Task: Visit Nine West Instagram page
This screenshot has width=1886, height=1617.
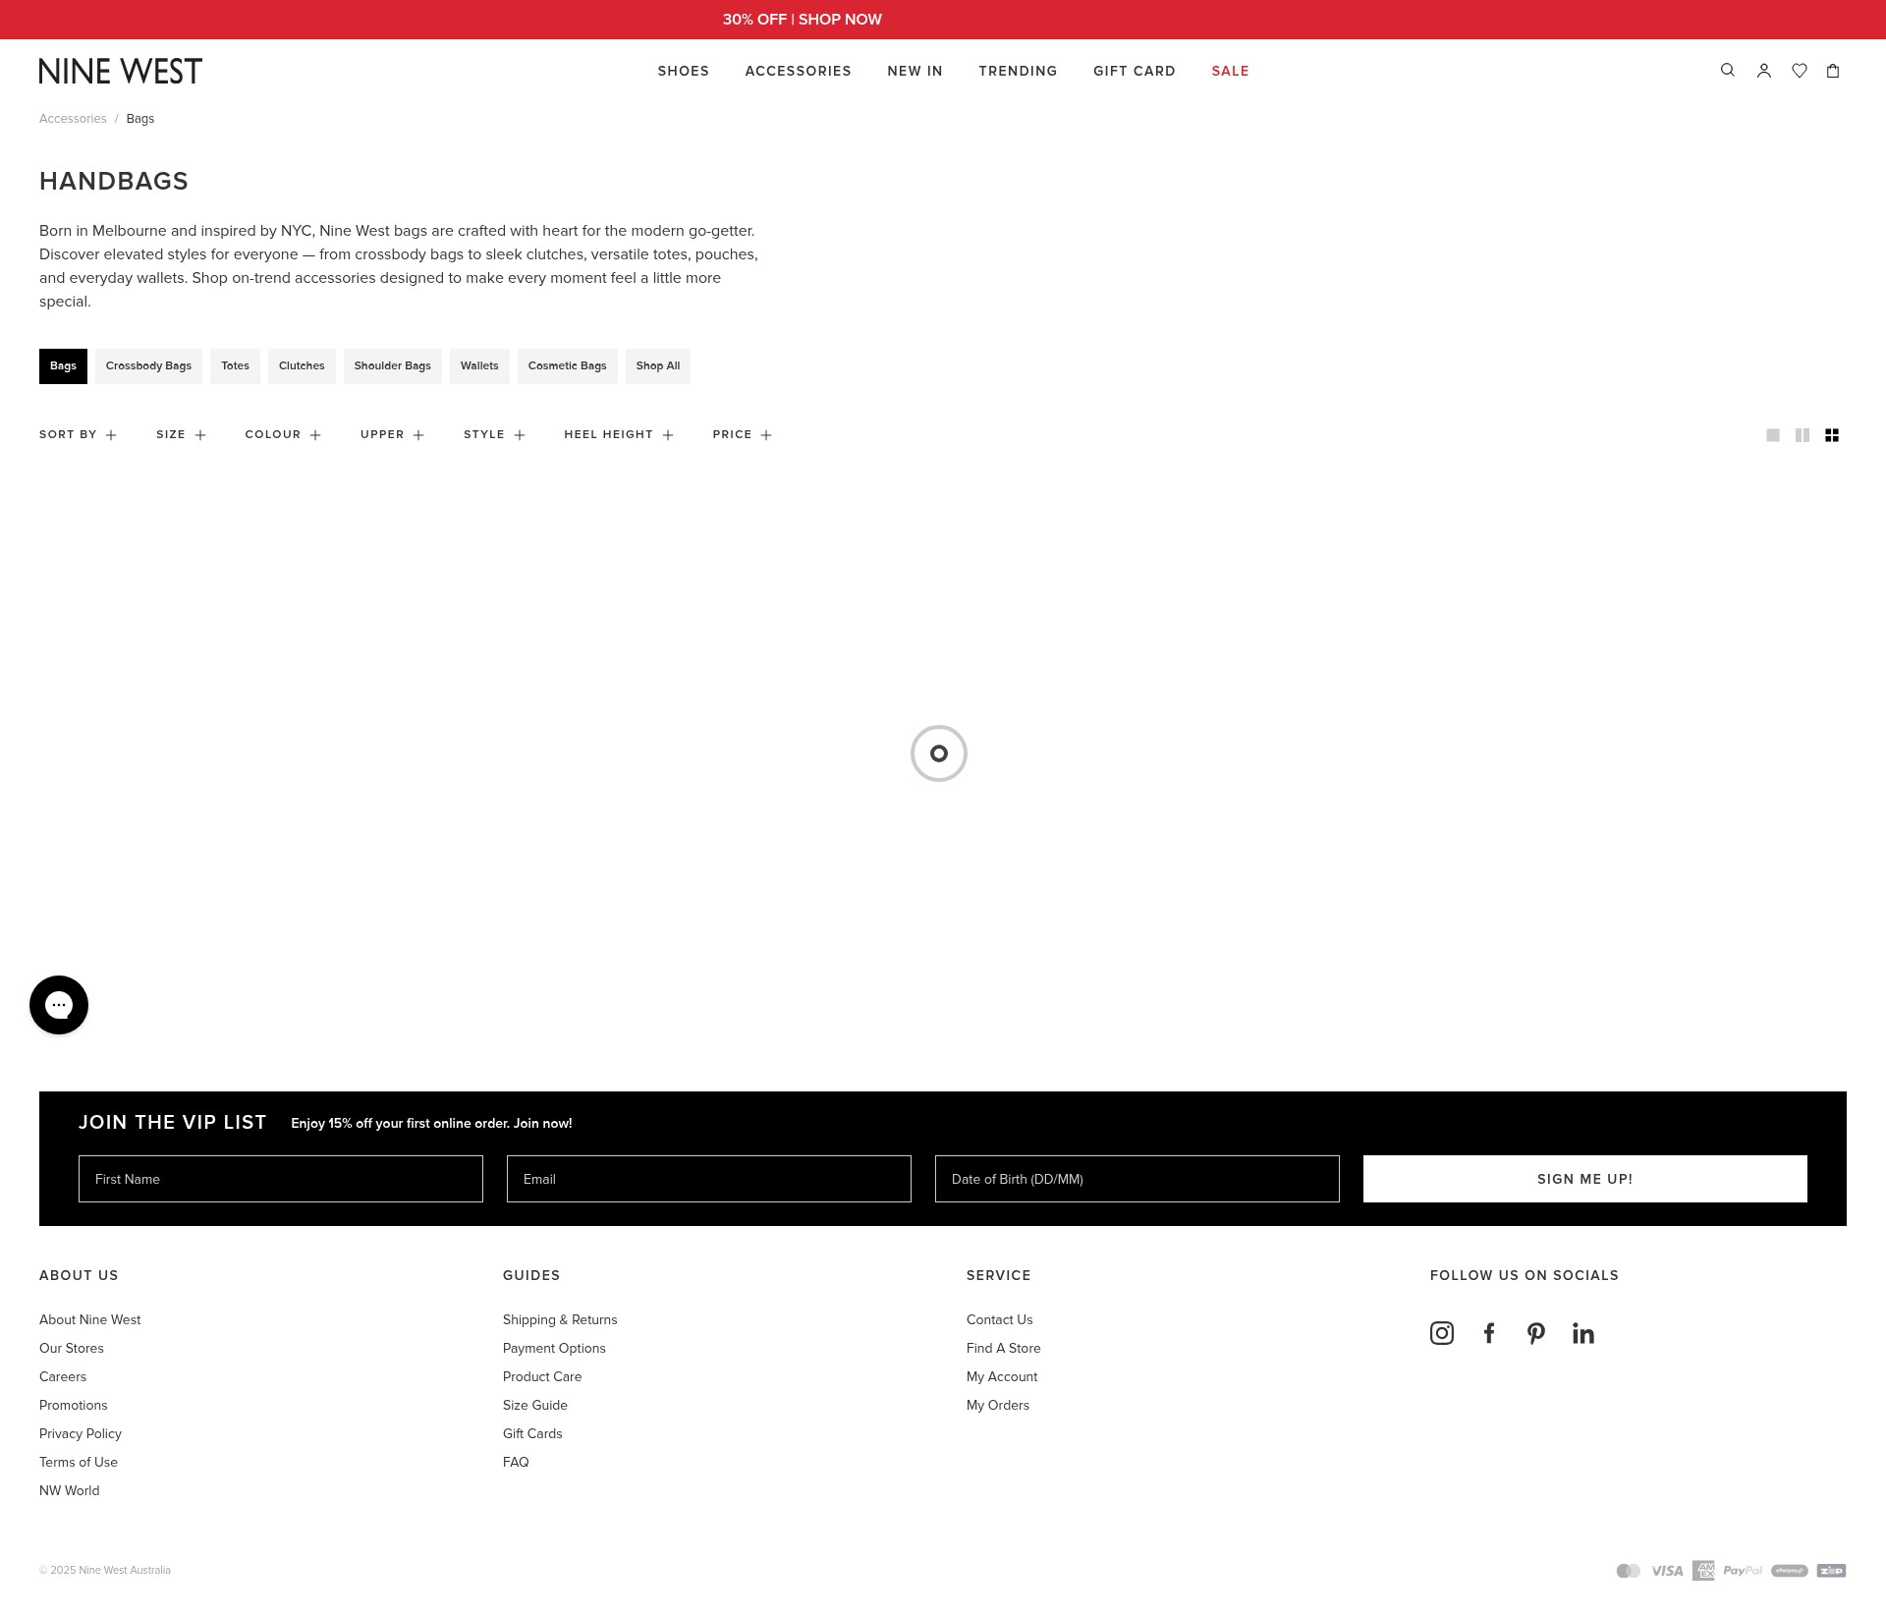Action: tap(1442, 1333)
